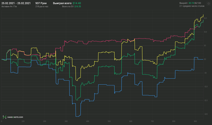Select the "Активен 4ч 17м" label

(x=9, y=6)
